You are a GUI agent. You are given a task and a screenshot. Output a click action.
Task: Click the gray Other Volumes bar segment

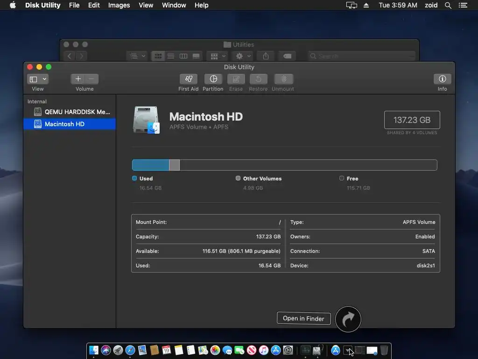[x=175, y=165]
